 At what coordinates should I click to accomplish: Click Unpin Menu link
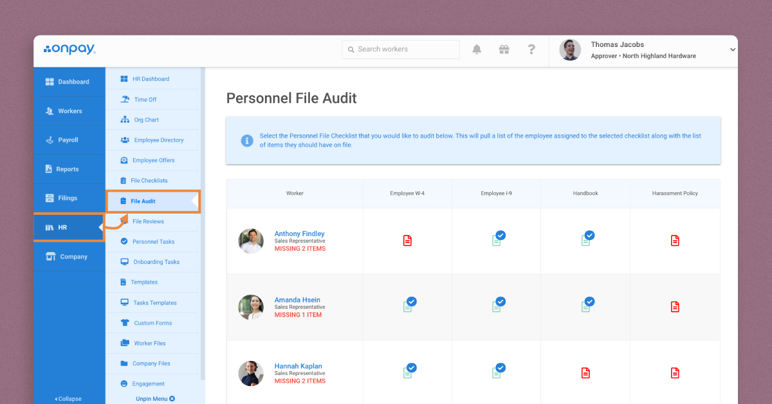click(155, 399)
